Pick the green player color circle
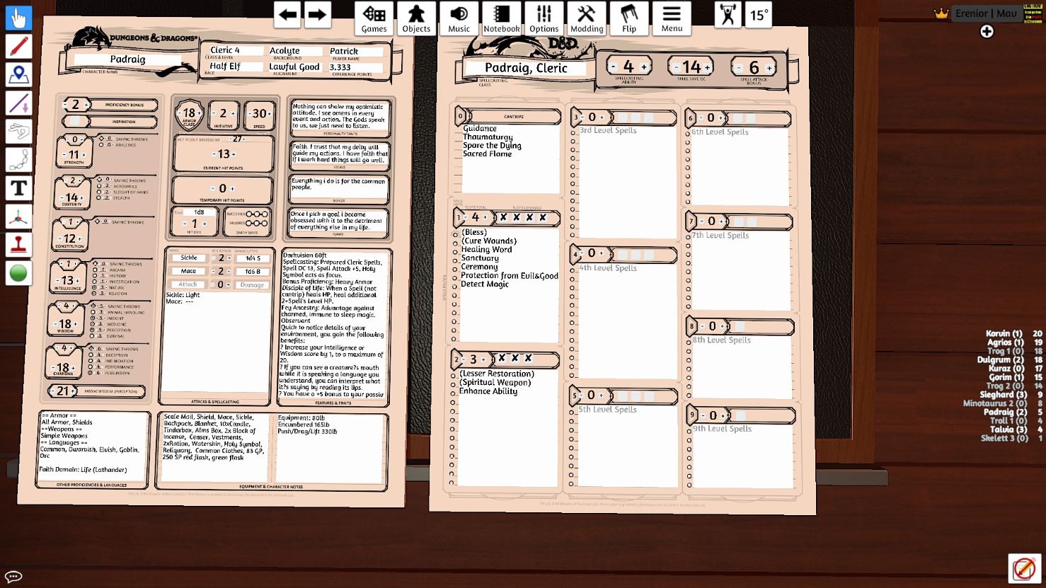 (19, 273)
